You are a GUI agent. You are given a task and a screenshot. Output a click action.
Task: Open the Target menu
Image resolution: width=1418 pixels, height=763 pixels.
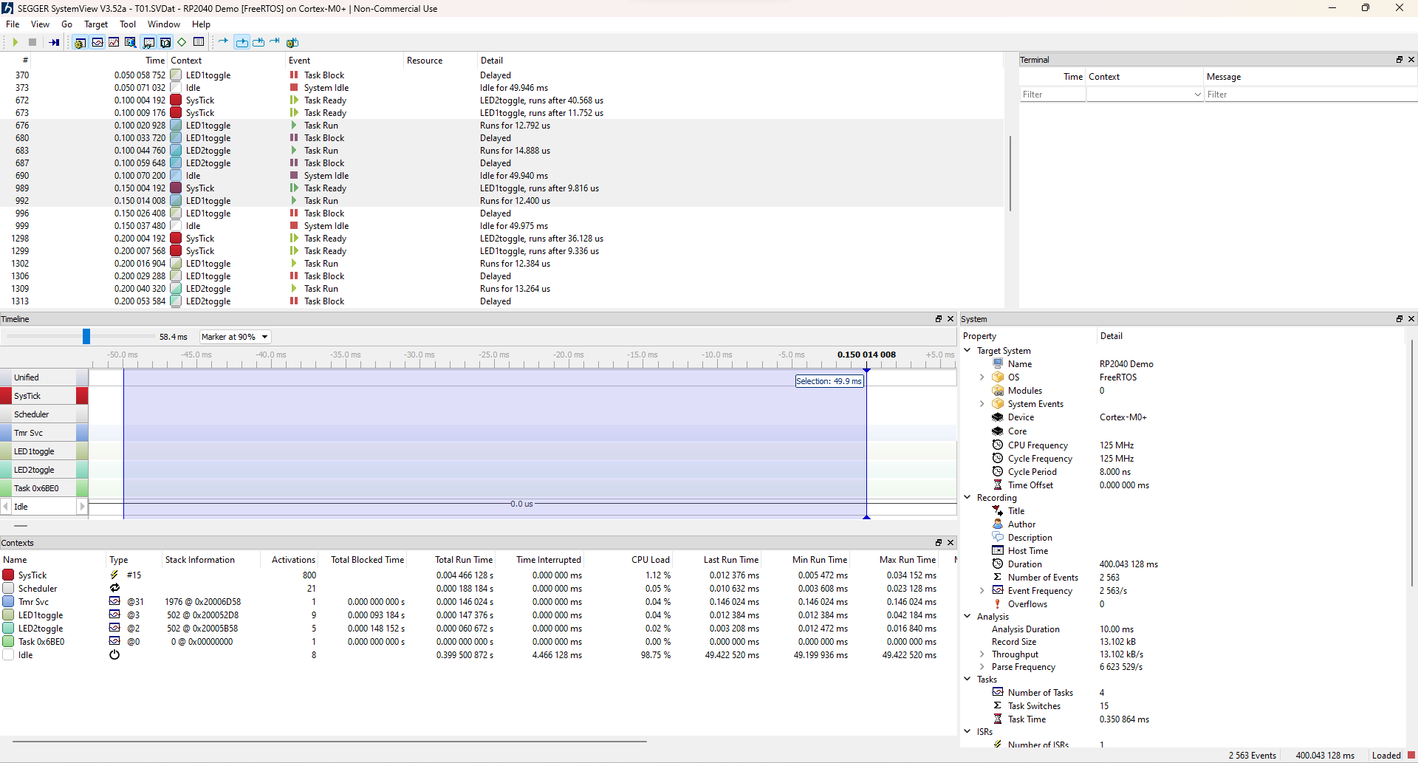coord(96,24)
